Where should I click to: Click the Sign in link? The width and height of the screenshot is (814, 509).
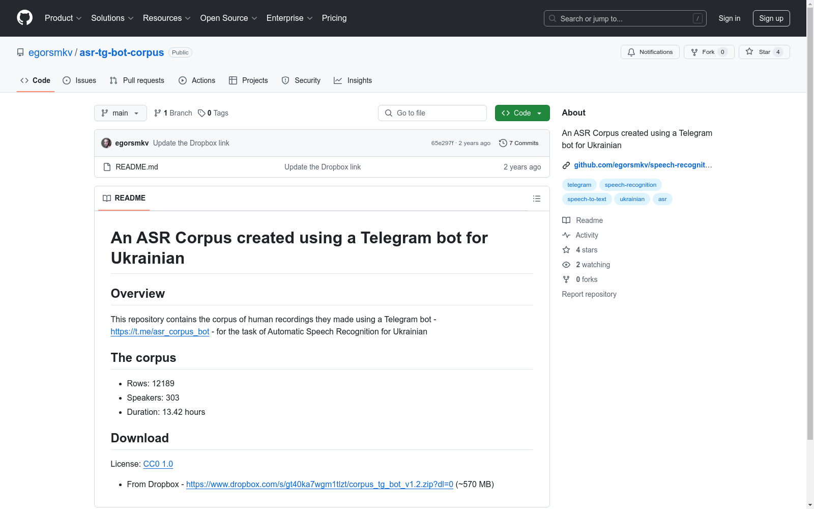730,18
